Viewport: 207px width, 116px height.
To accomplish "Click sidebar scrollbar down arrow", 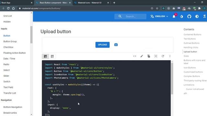I will pos(31,115).
